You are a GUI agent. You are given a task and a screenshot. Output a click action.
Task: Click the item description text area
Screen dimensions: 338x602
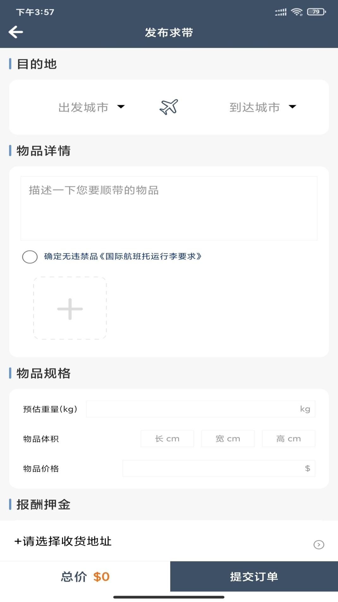169,208
